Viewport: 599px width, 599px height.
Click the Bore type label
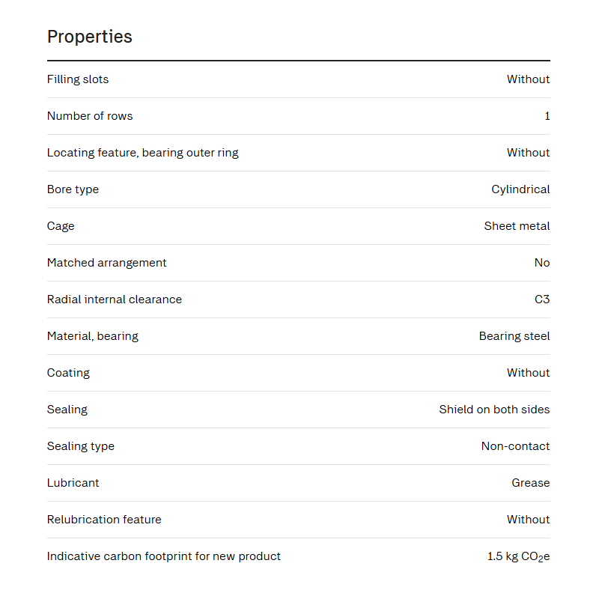[73, 189]
